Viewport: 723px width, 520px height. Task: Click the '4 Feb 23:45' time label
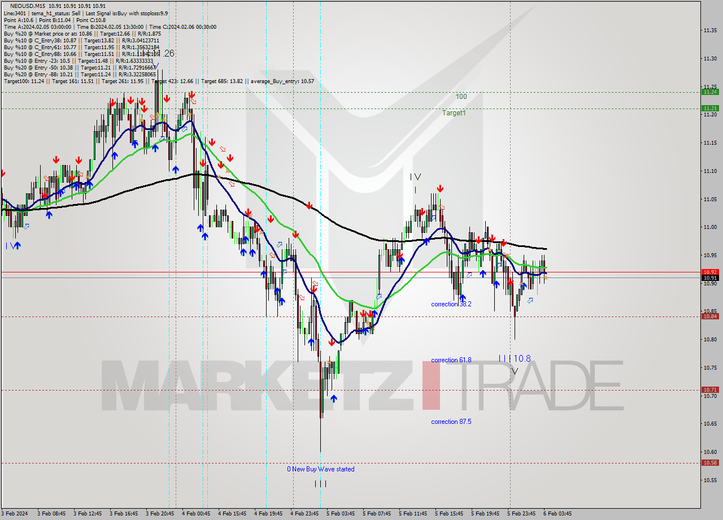point(303,514)
